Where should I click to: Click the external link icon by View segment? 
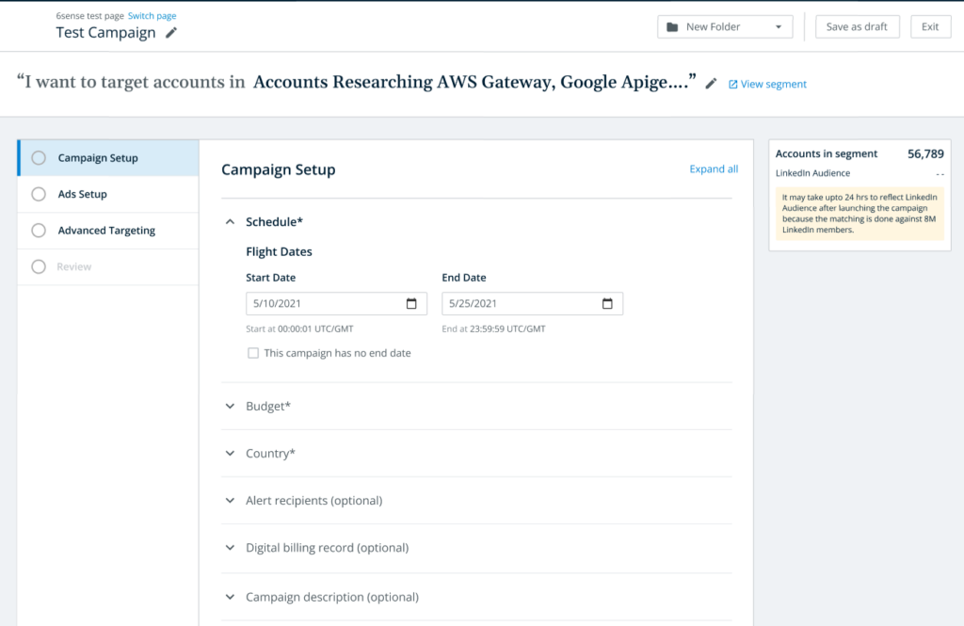[x=732, y=84]
